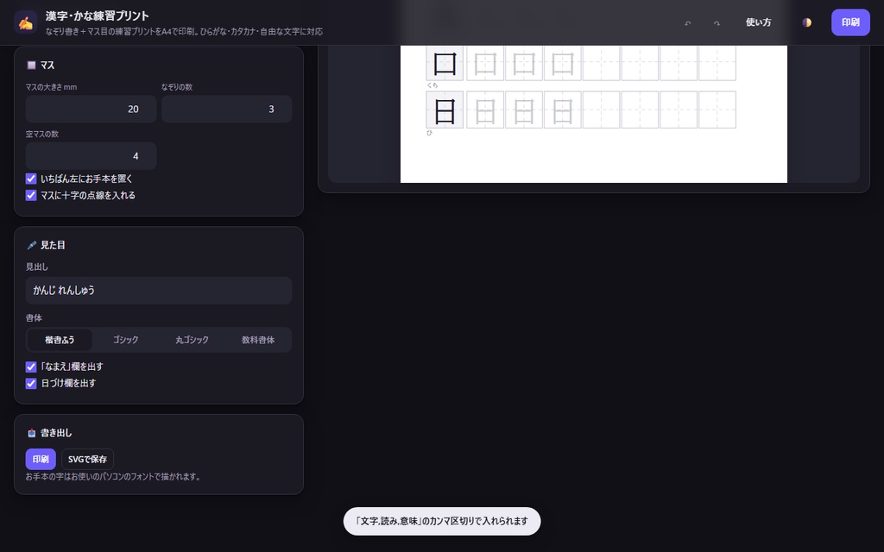The width and height of the screenshot is (884, 552).
Task: Click the toast about カンマ区切り input
Action: point(442,521)
